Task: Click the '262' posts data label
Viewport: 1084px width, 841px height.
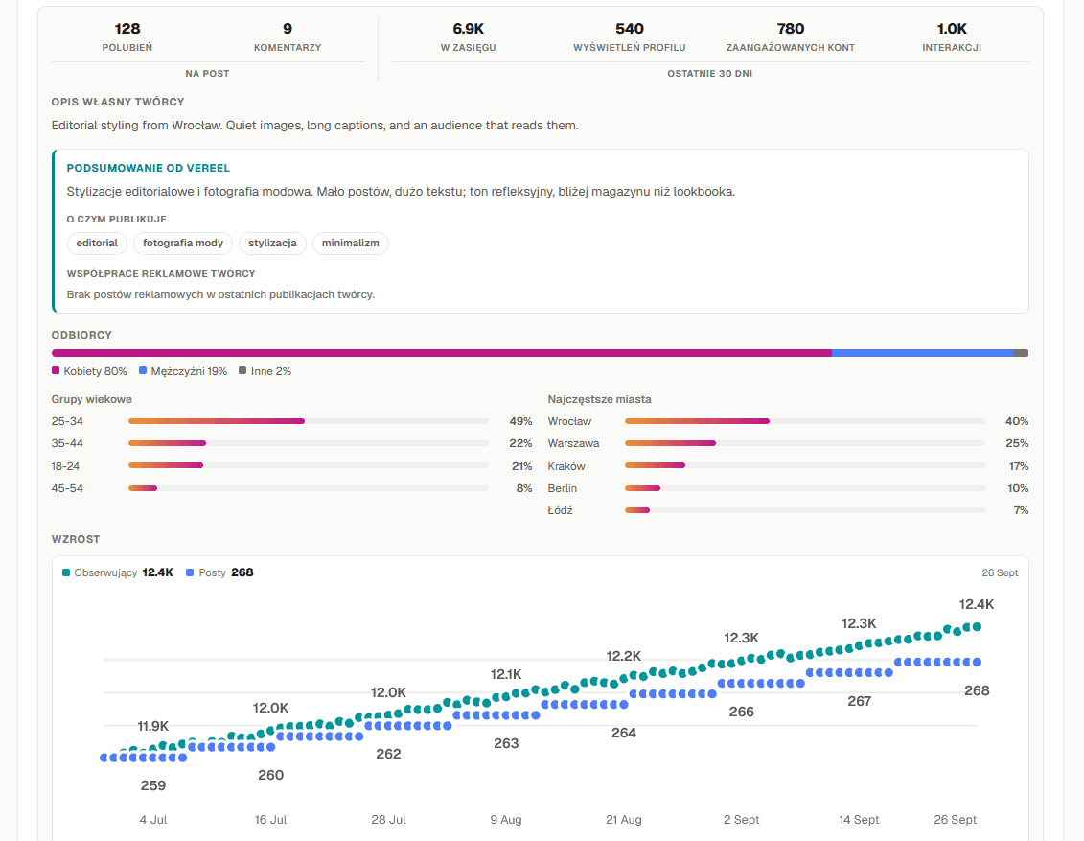Action: [x=388, y=754]
